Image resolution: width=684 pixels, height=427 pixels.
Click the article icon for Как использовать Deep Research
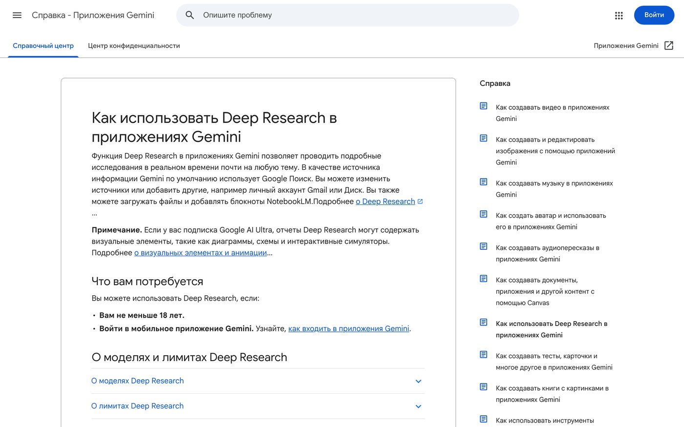484,322
